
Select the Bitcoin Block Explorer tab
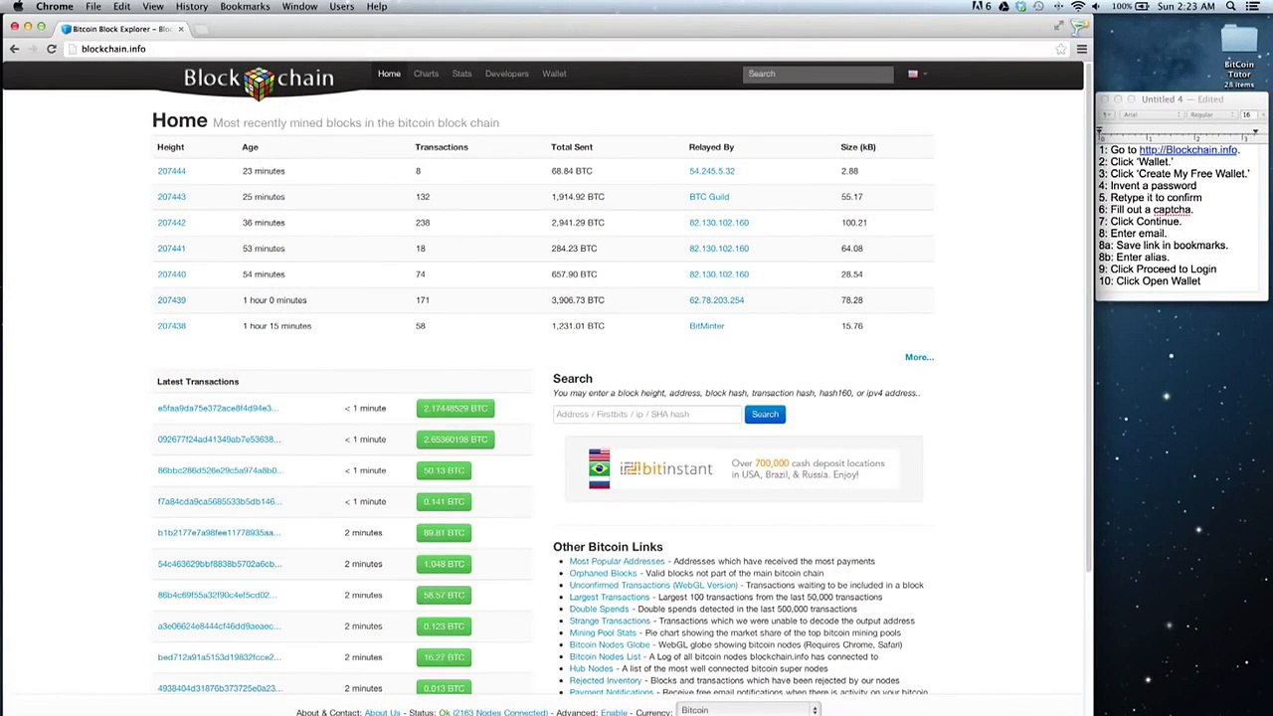(121, 29)
